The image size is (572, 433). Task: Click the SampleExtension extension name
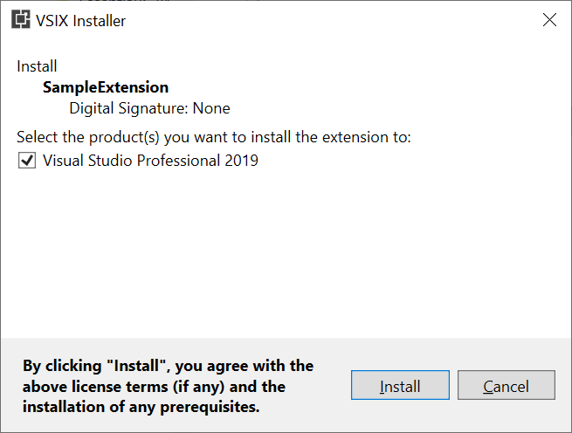[x=106, y=87]
